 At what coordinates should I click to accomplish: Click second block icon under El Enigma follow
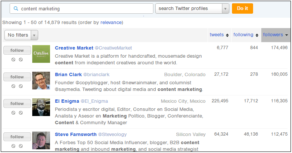coord(21,113)
